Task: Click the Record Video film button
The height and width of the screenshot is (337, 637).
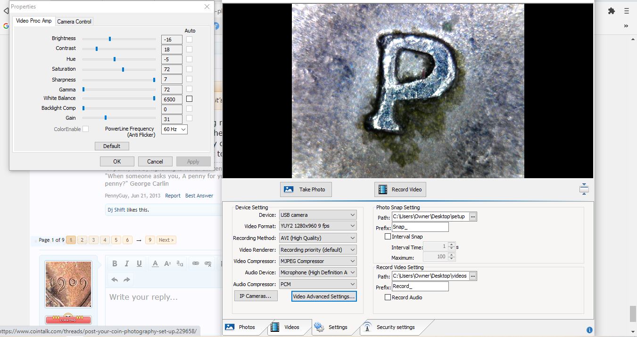Action: click(400, 189)
